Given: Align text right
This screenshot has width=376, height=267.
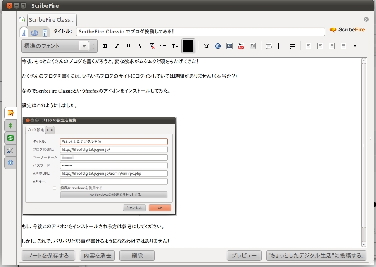Looking at the screenshot, I should point(332,46).
